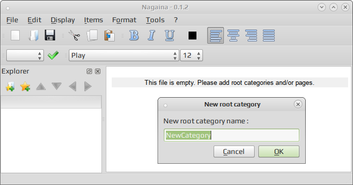Screen dimensions: 353x185
Task: Minimize the Nagaina window
Action: pos(321,7)
